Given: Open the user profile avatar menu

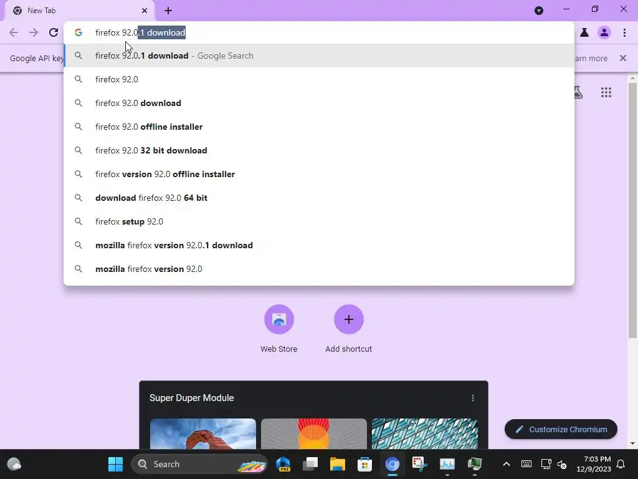Looking at the screenshot, I should click(x=604, y=32).
